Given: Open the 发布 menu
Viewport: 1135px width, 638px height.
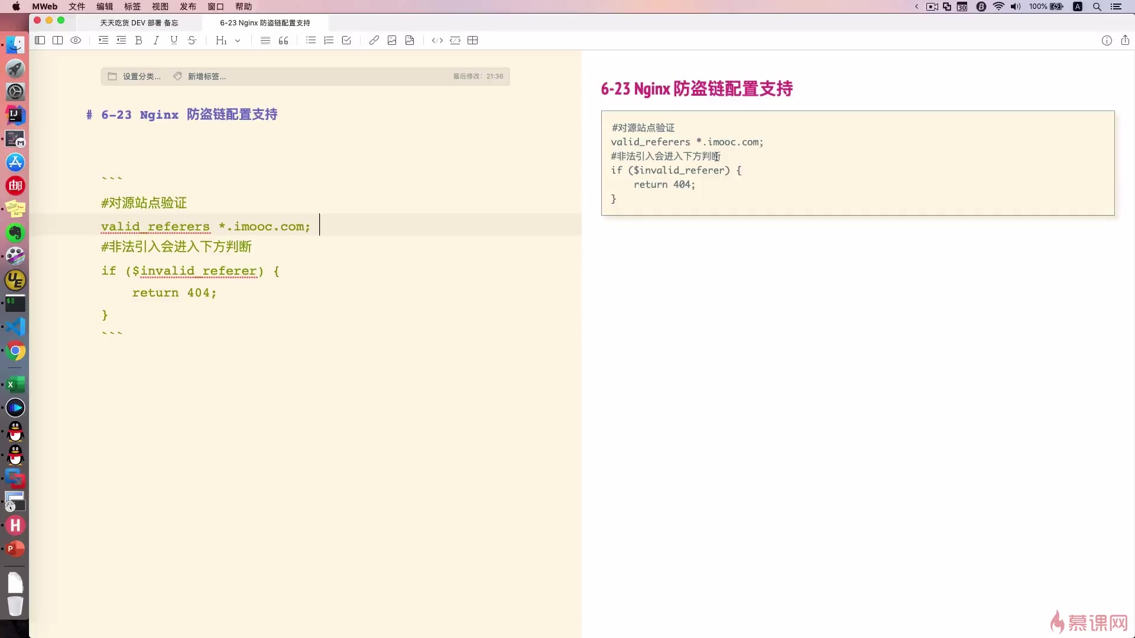Looking at the screenshot, I should point(187,6).
